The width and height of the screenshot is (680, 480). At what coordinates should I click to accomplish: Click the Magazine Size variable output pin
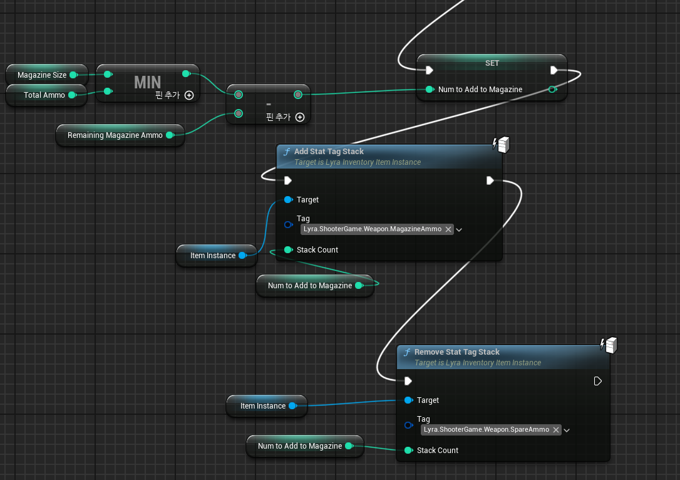[x=74, y=75]
